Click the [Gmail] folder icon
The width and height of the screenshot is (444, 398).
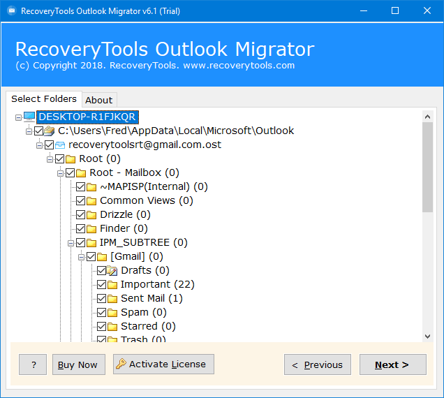[102, 257]
